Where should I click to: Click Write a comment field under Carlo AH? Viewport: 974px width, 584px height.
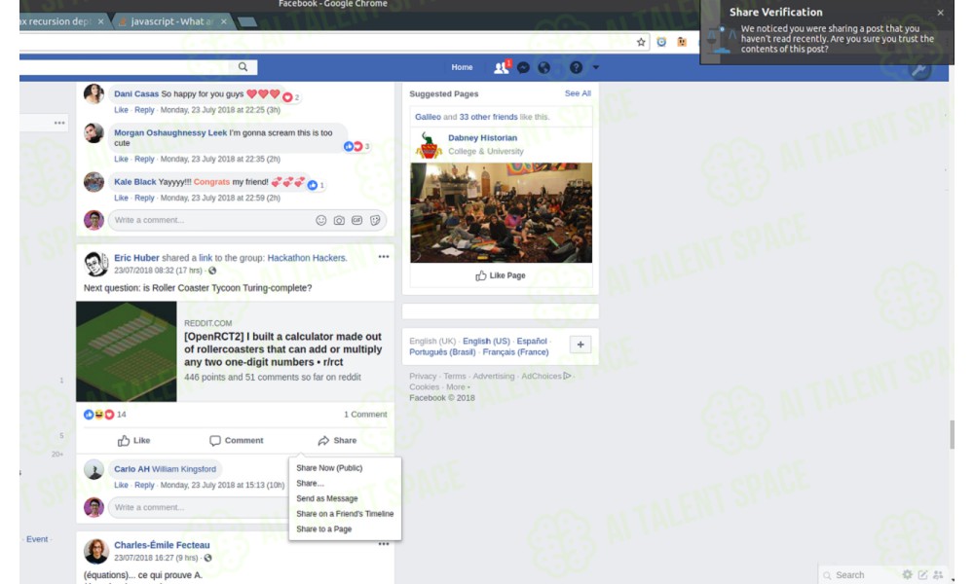click(x=199, y=508)
